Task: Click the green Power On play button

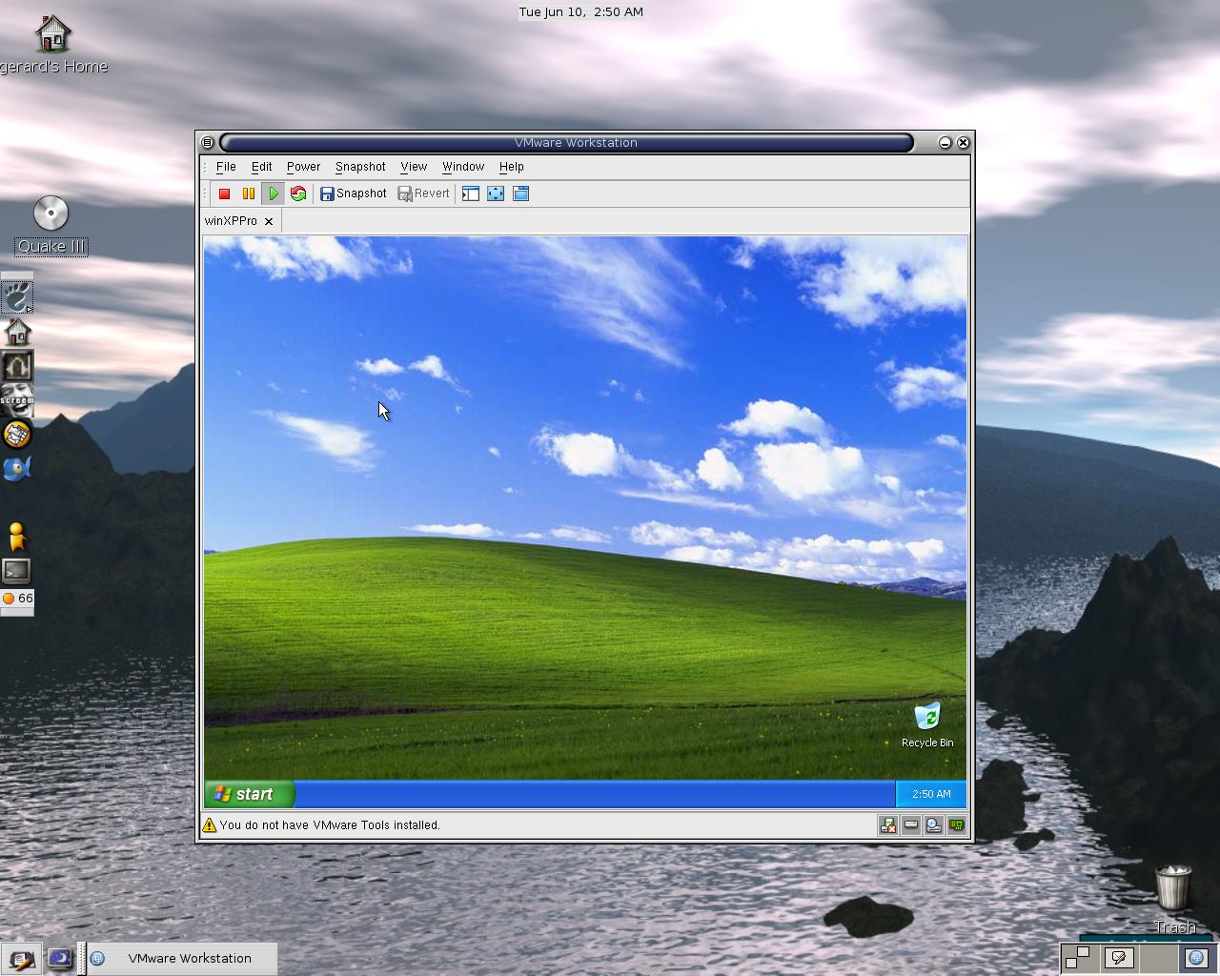Action: point(273,193)
